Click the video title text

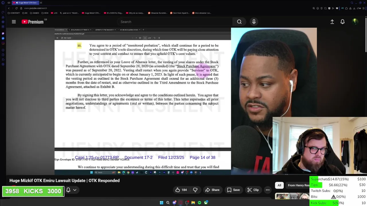pyautogui.click(x=65, y=181)
